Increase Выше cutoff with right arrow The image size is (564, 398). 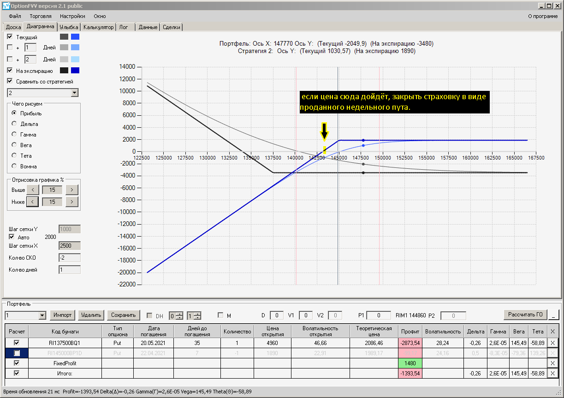click(72, 190)
